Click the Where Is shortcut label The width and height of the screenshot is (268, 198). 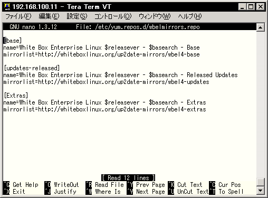108,192
